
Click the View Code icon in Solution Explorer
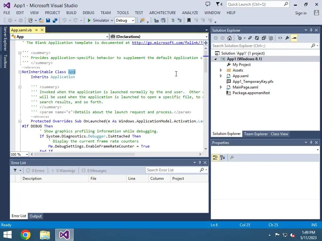pos(280,38)
